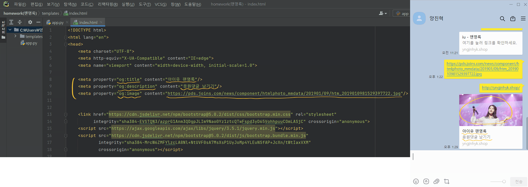Image resolution: width=528 pixels, height=187 pixels.
Task: Open http://yngjnhyk.shop/ link message
Action: click(x=501, y=88)
